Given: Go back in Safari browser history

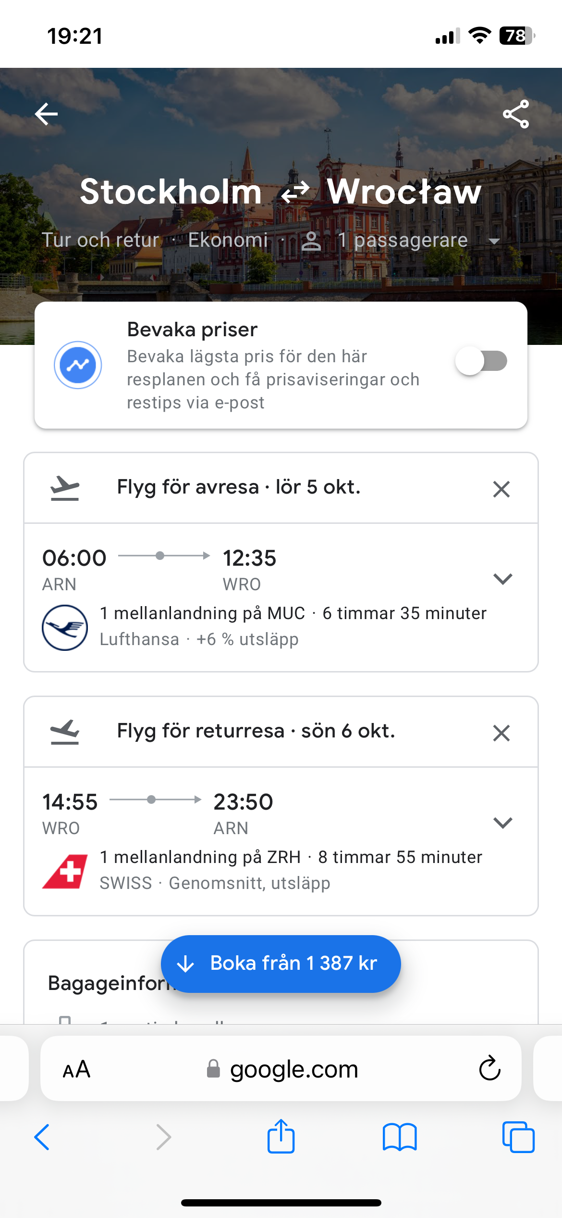Looking at the screenshot, I should (x=42, y=1137).
